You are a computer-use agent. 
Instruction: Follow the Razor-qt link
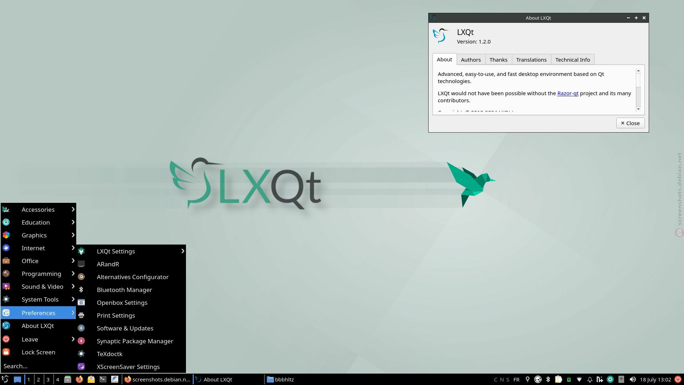tap(568, 93)
